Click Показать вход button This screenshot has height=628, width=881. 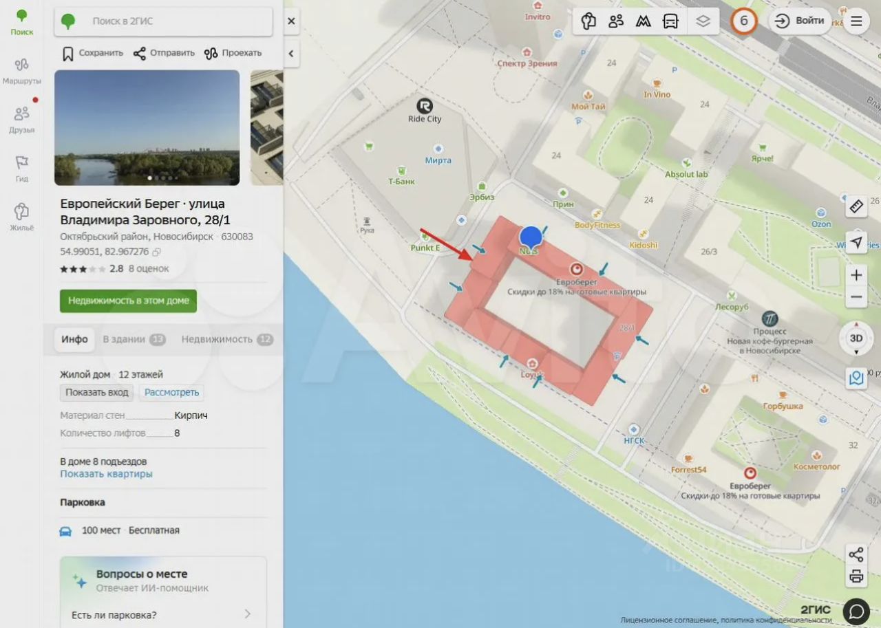tap(97, 393)
